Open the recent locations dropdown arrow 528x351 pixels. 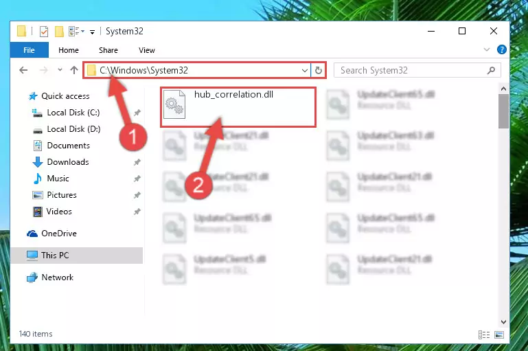60,70
